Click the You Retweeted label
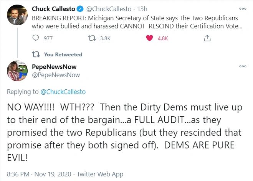 pyautogui.click(x=63, y=54)
